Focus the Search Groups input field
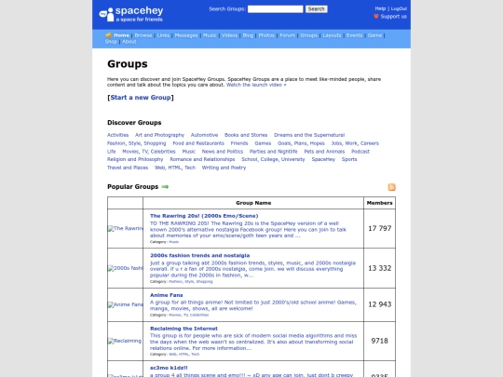Image resolution: width=503 pixels, height=377 pixels. point(275,9)
